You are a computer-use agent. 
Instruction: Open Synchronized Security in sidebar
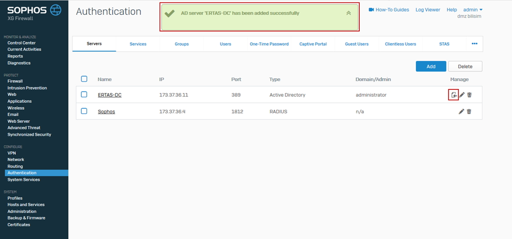[x=30, y=134]
